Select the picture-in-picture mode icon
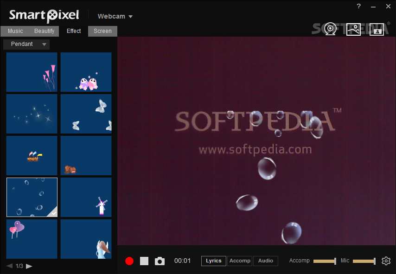 click(377, 29)
